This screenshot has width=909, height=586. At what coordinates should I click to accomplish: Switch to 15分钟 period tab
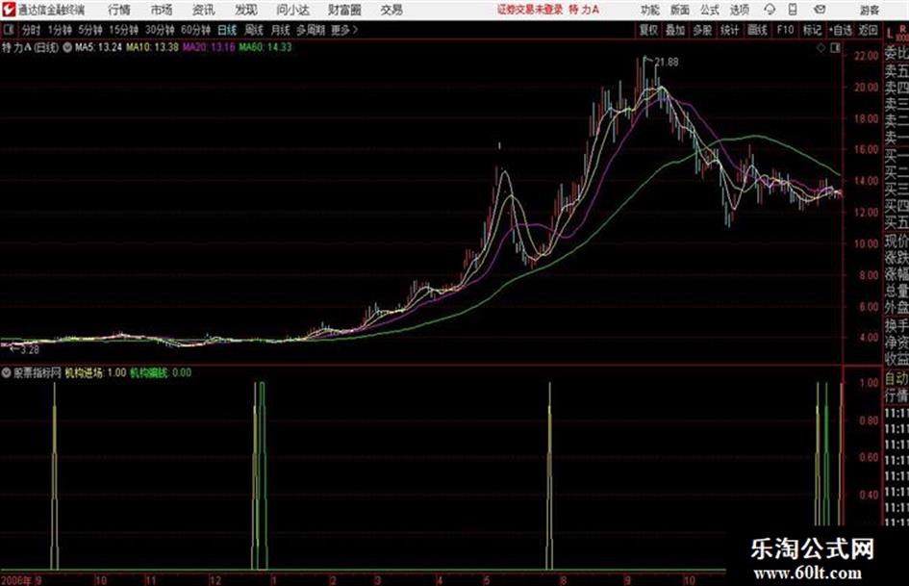(124, 30)
